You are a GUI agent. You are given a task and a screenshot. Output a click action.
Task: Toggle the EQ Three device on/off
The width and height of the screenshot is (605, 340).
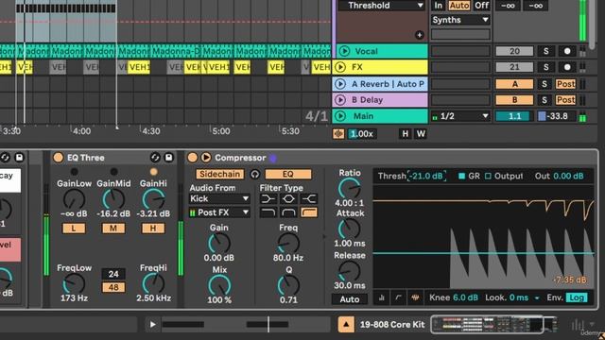[59, 158]
